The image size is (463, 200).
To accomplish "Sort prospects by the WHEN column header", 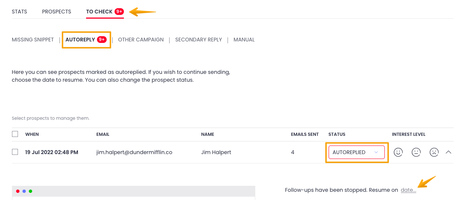I will 32,134.
